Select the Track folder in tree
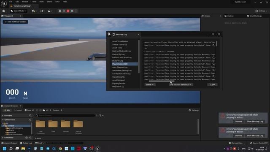270x152 pixels. coord(11,130)
